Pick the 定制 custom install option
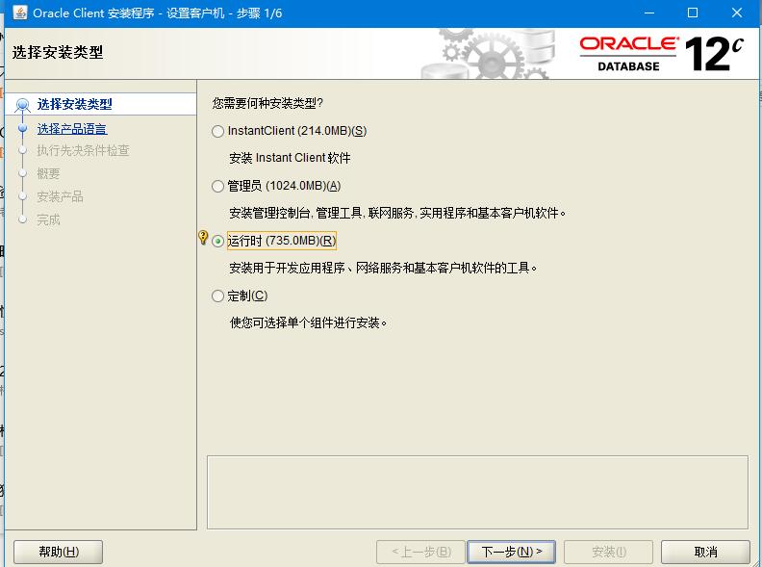762x567 pixels. [217, 296]
